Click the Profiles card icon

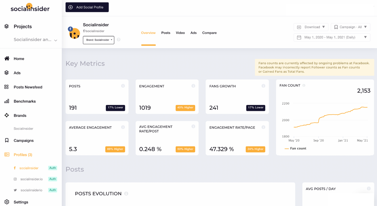7,154
